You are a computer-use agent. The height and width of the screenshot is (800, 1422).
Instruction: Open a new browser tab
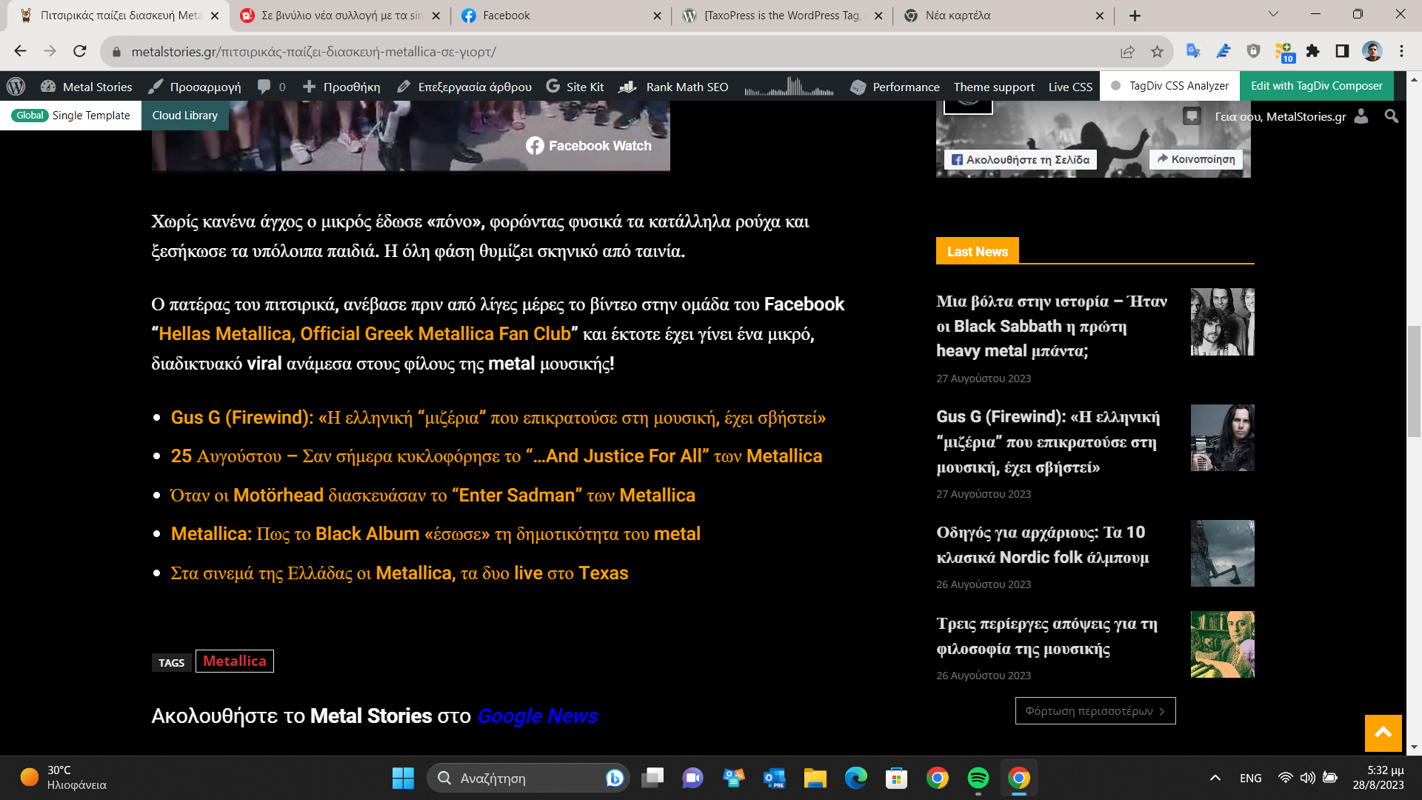click(x=1135, y=16)
